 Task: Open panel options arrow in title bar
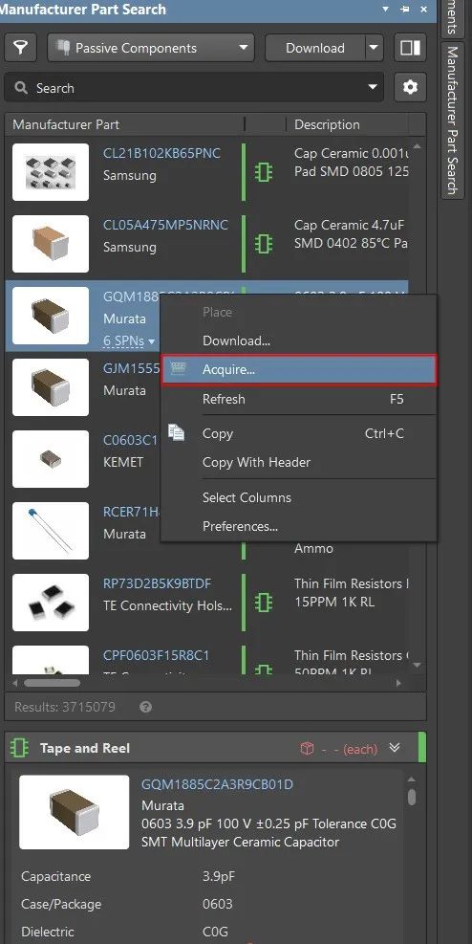coord(386,9)
